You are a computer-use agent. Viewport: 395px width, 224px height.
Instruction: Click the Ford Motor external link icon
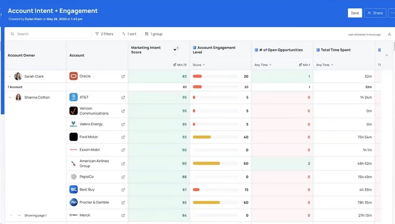tap(123, 137)
